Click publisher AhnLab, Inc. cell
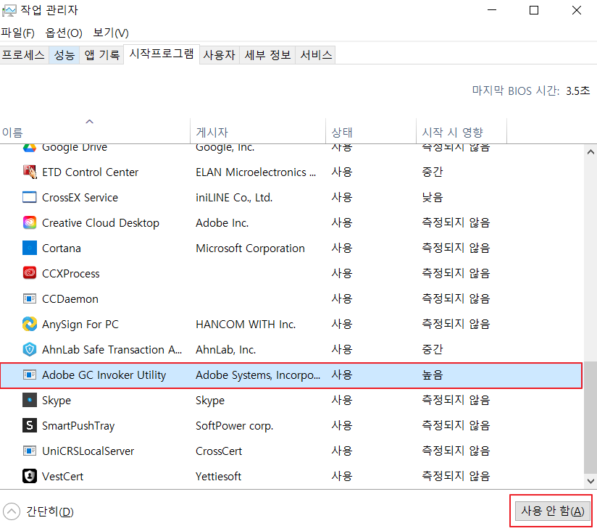This screenshot has width=597, height=531. pyautogui.click(x=226, y=349)
